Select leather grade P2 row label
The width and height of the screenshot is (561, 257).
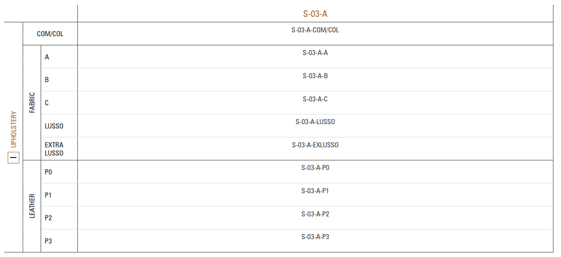point(48,218)
